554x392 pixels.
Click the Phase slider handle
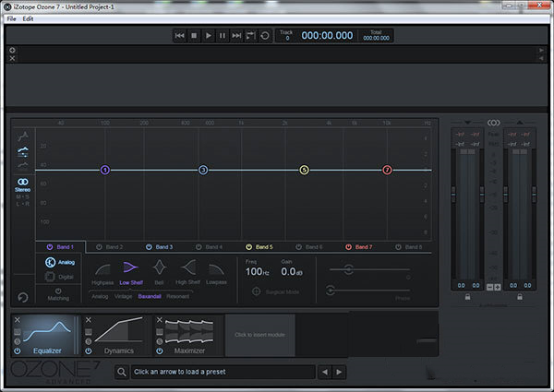[x=331, y=291]
